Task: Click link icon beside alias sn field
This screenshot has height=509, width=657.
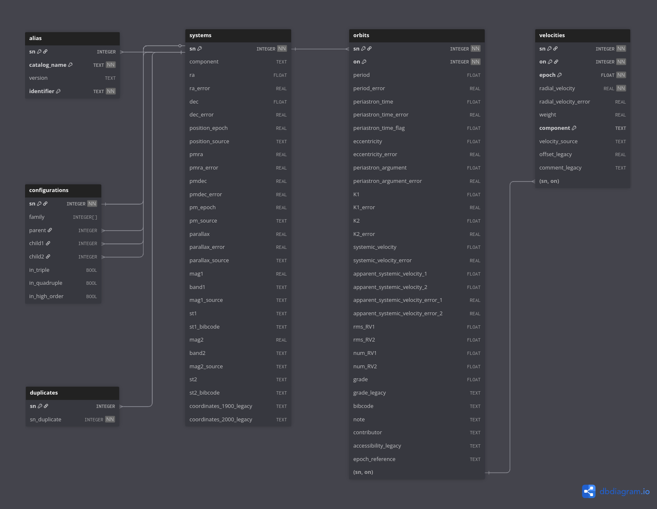Action: click(45, 52)
